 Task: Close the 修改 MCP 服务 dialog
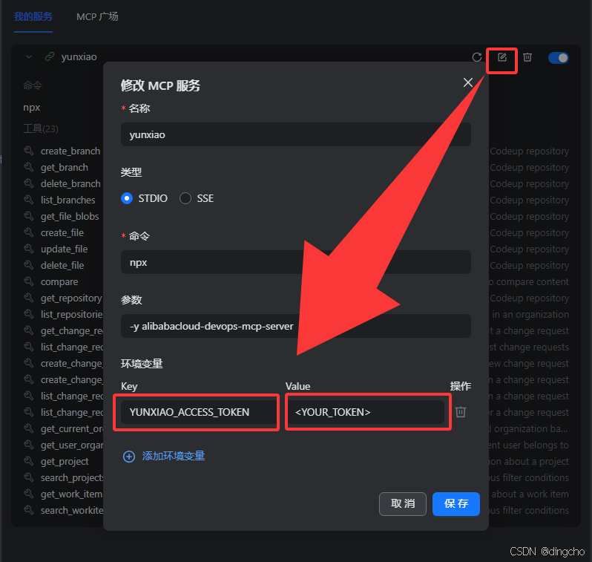coord(468,82)
